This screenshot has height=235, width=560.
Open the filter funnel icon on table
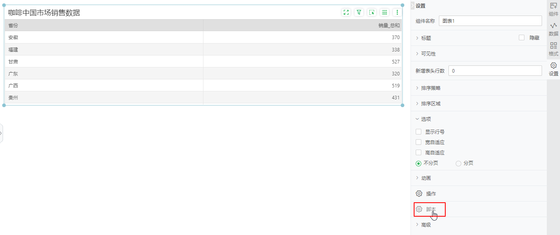coord(359,12)
